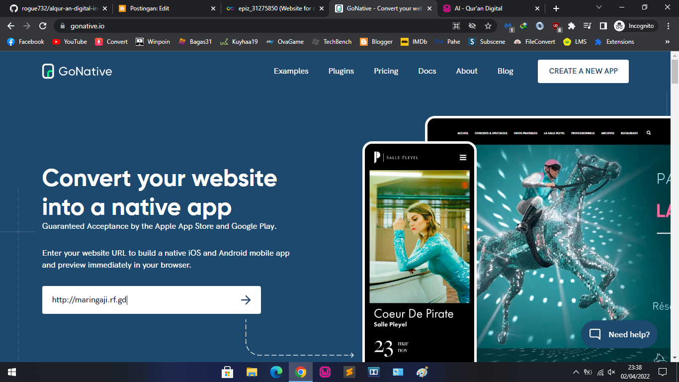
Task: Open a new tab with the plus button
Action: point(556,8)
